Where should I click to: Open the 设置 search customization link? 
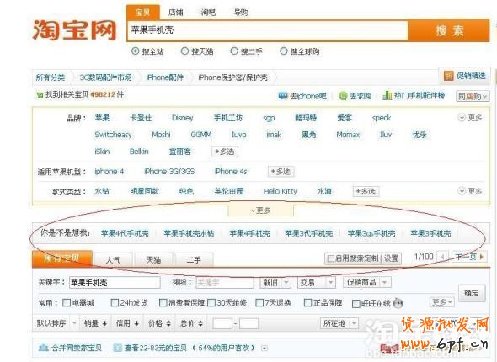[x=391, y=258]
